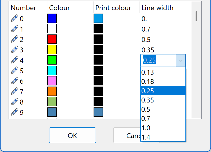Choose 0.18 in the line width list

(163, 81)
